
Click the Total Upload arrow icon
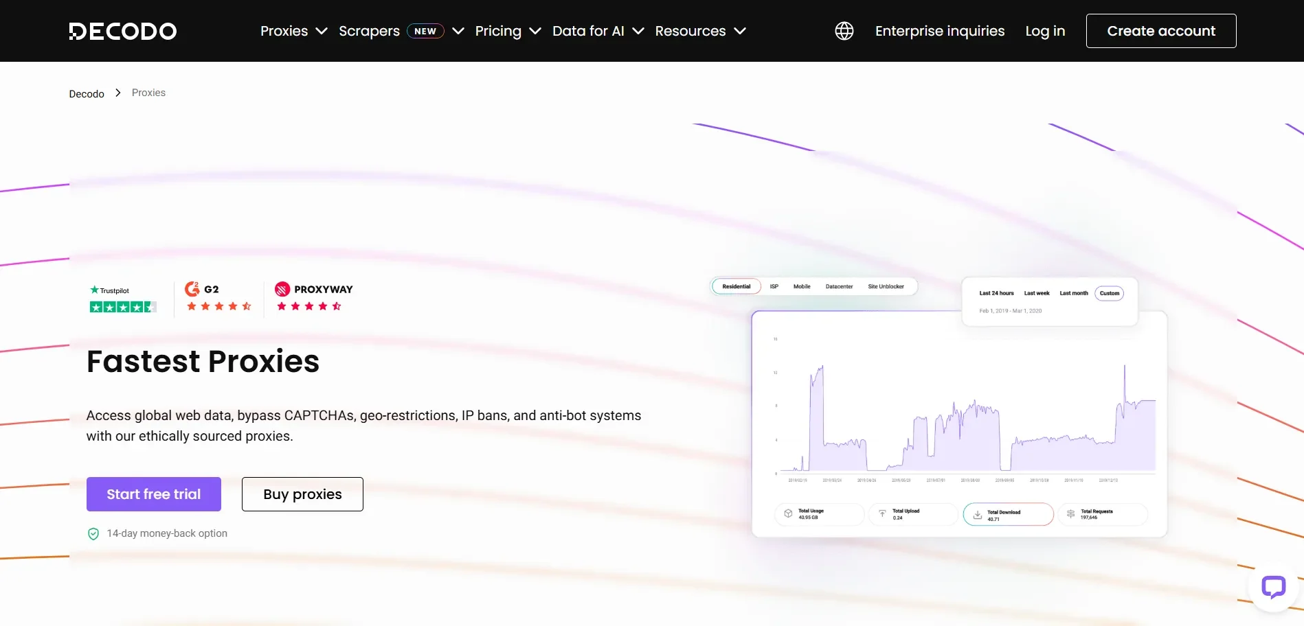(x=882, y=513)
